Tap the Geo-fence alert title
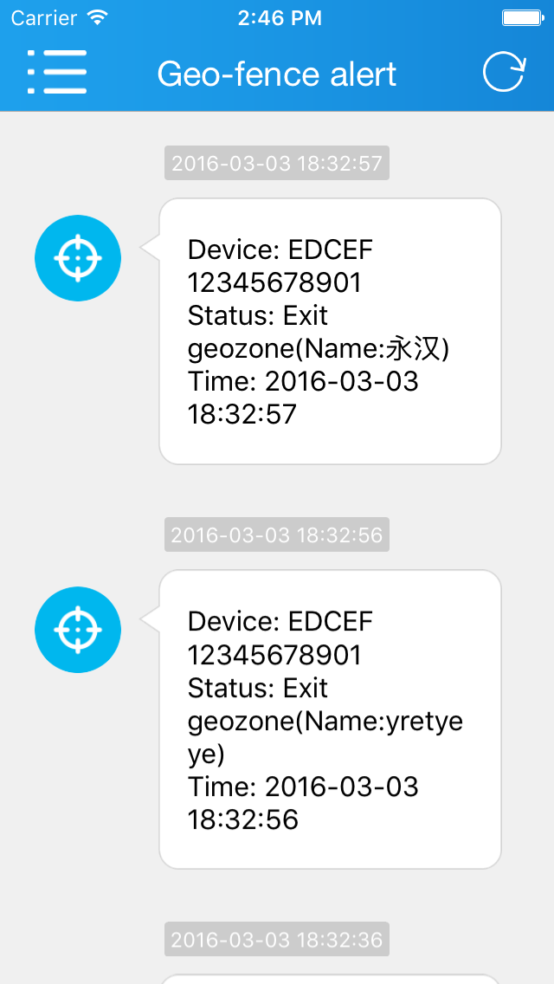The image size is (554, 984). tap(277, 74)
